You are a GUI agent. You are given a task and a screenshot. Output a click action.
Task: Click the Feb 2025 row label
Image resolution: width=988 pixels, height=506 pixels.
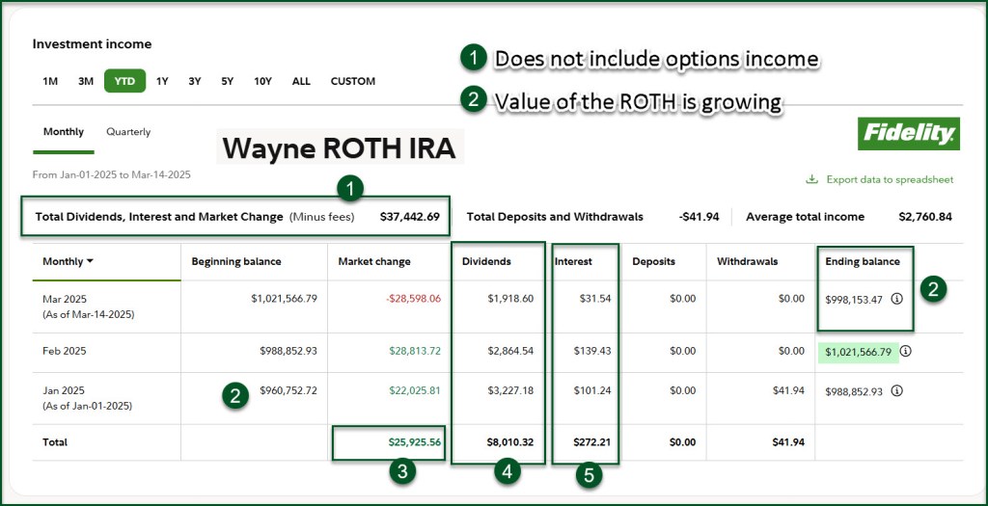(65, 352)
